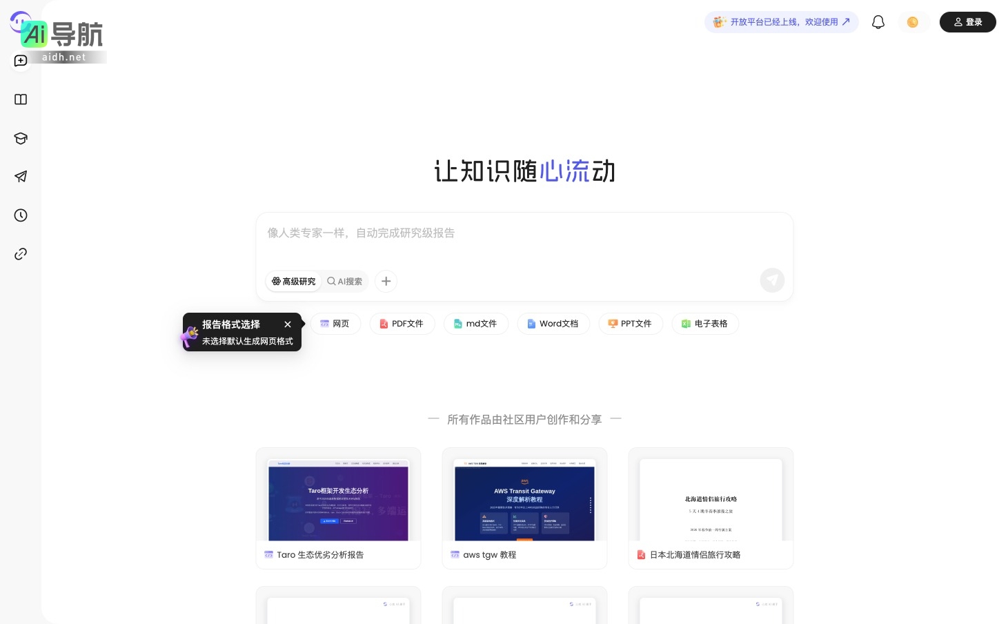Click the 登录 login button
The width and height of the screenshot is (1008, 624).
(967, 21)
